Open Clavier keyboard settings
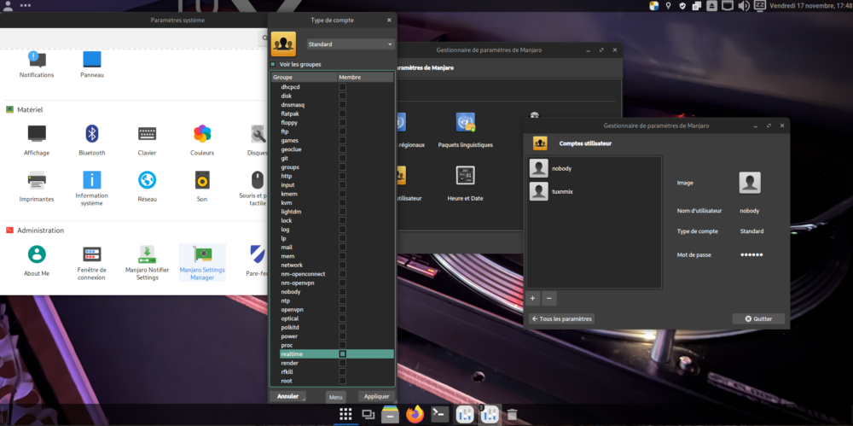Screen dimensions: 853x426 (147, 133)
